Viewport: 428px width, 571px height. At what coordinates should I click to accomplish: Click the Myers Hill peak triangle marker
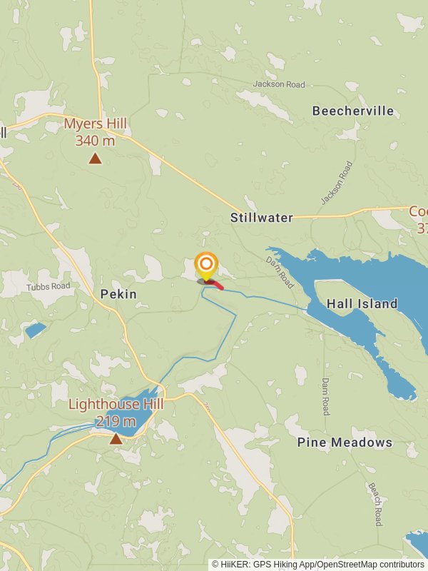[x=96, y=158]
